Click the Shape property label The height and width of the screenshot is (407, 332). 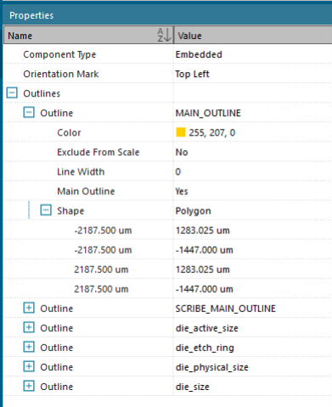coord(70,211)
